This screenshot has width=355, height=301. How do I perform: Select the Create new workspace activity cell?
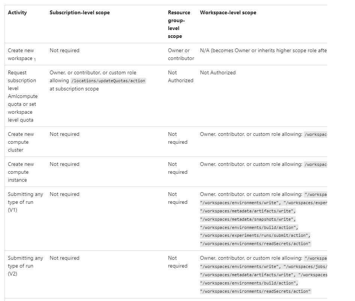click(21, 54)
